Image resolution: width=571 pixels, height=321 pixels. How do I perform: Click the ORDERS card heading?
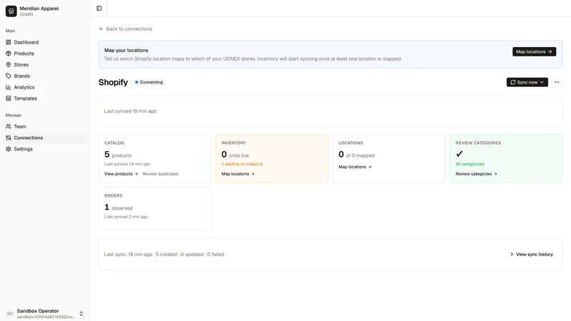pyautogui.click(x=113, y=195)
